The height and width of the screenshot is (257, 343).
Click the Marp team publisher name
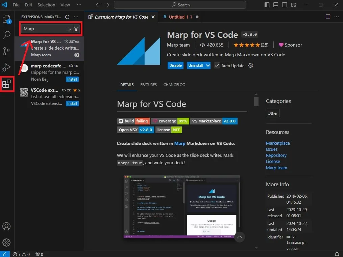click(x=178, y=45)
